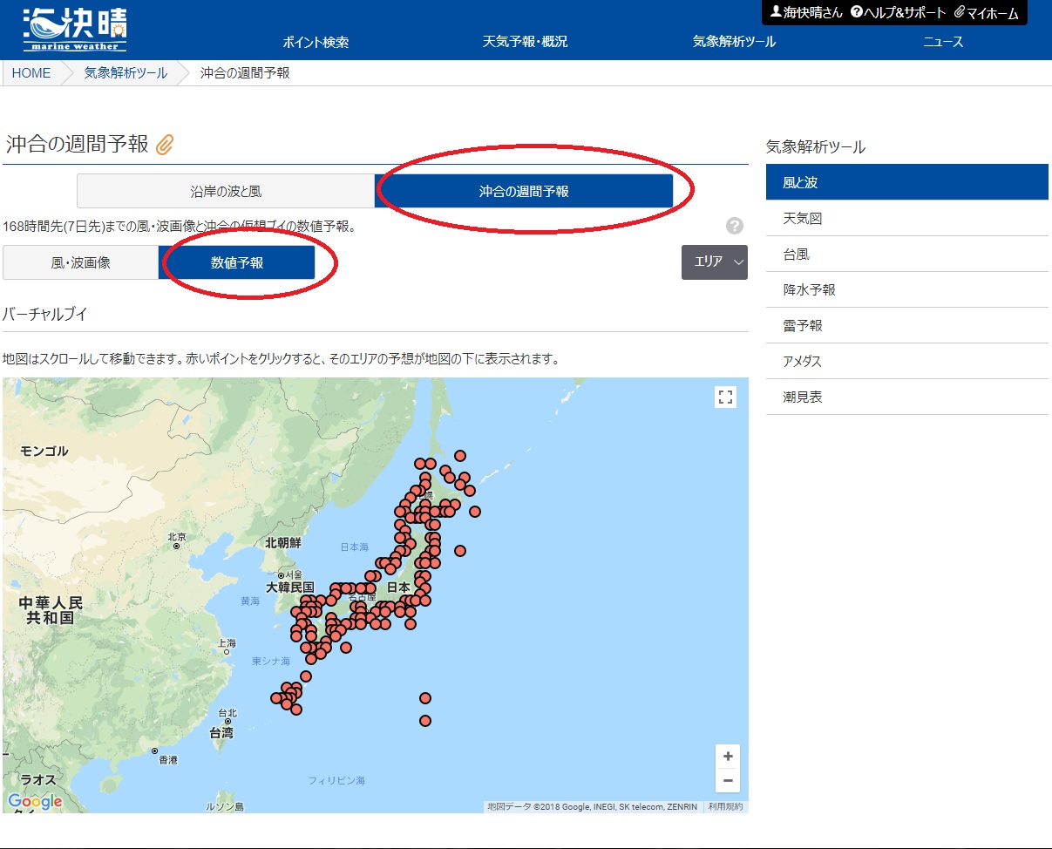Open 降水予報 in the sidebar

(x=907, y=290)
